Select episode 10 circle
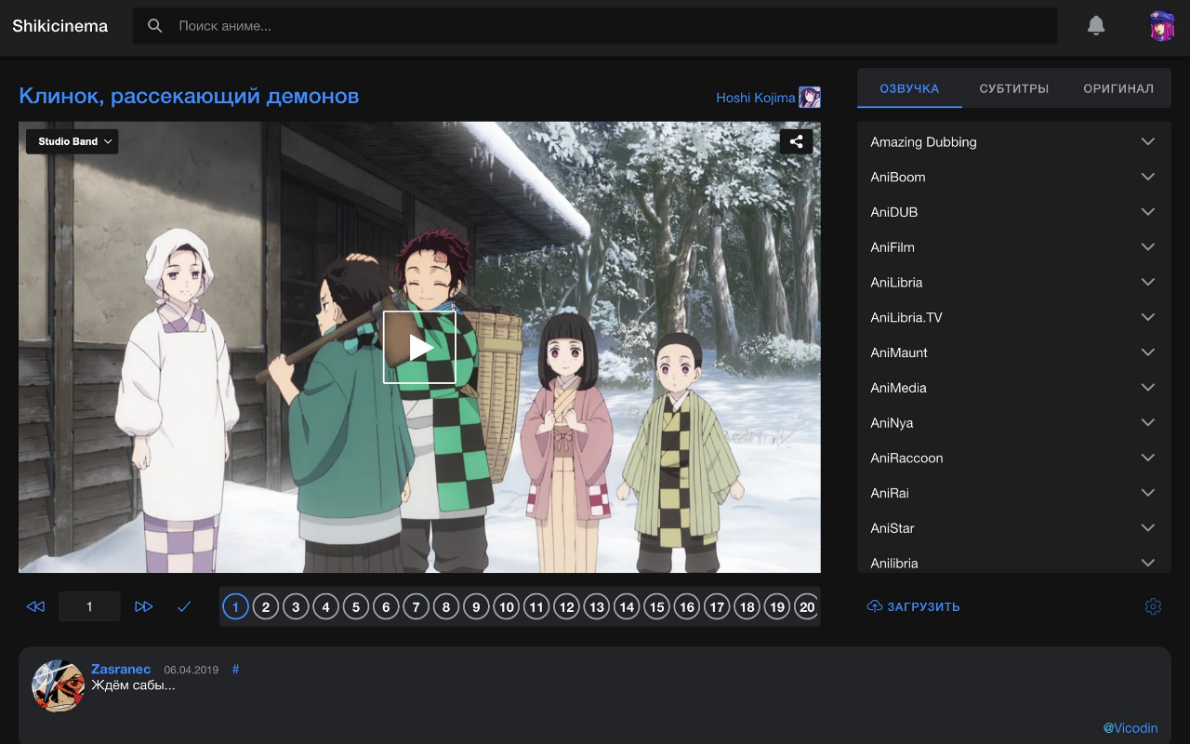 506,607
